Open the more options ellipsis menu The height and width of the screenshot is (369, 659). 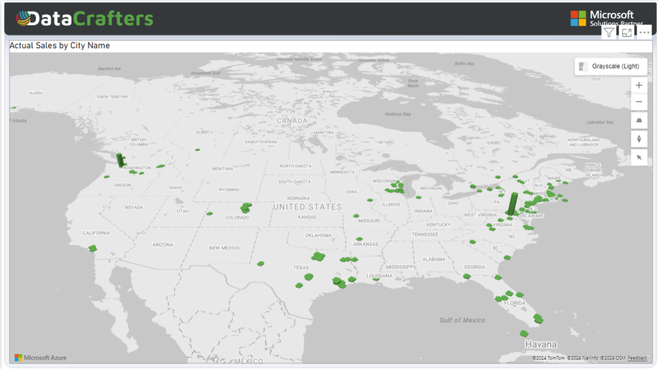click(x=644, y=33)
